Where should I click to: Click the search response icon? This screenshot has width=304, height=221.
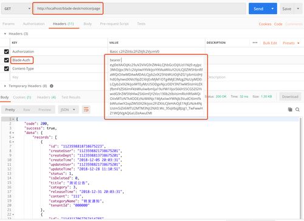pos(297,110)
